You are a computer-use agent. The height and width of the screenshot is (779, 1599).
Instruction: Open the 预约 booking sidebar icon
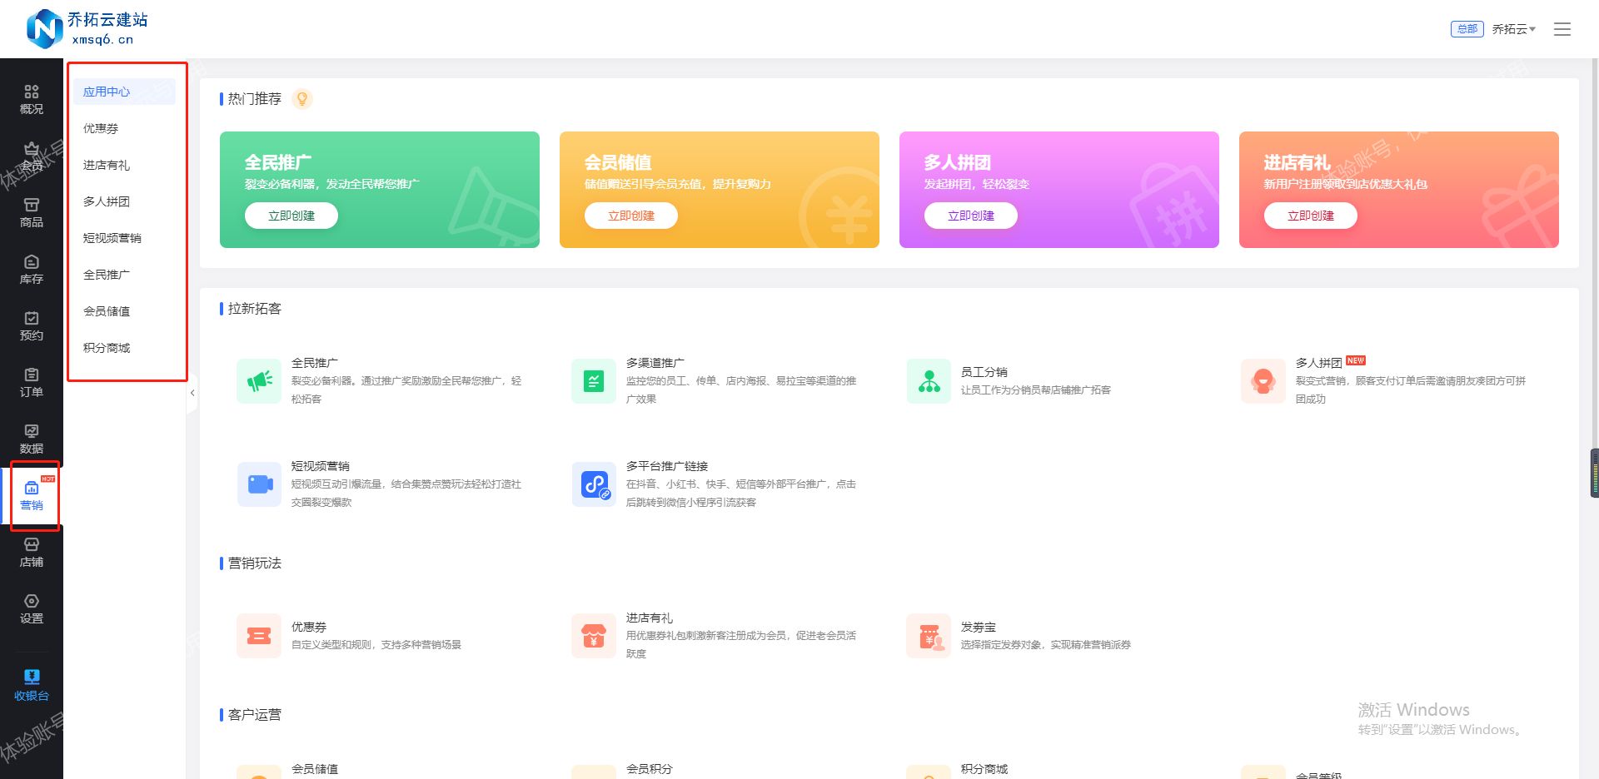tap(32, 325)
